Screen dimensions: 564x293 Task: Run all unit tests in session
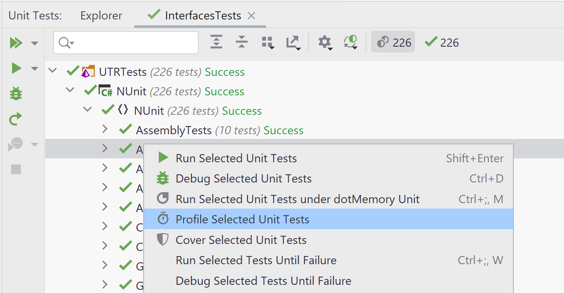tap(16, 43)
